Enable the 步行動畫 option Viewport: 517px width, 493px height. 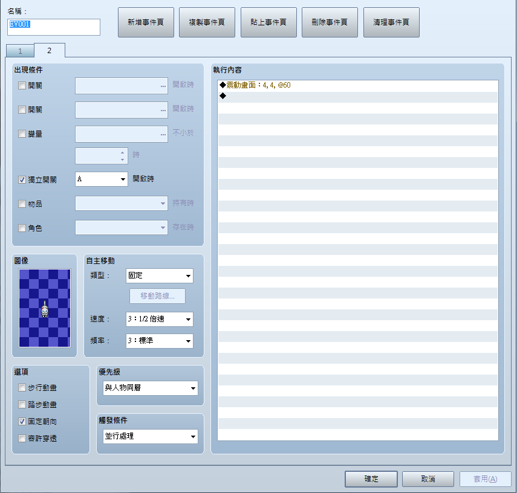point(22,388)
